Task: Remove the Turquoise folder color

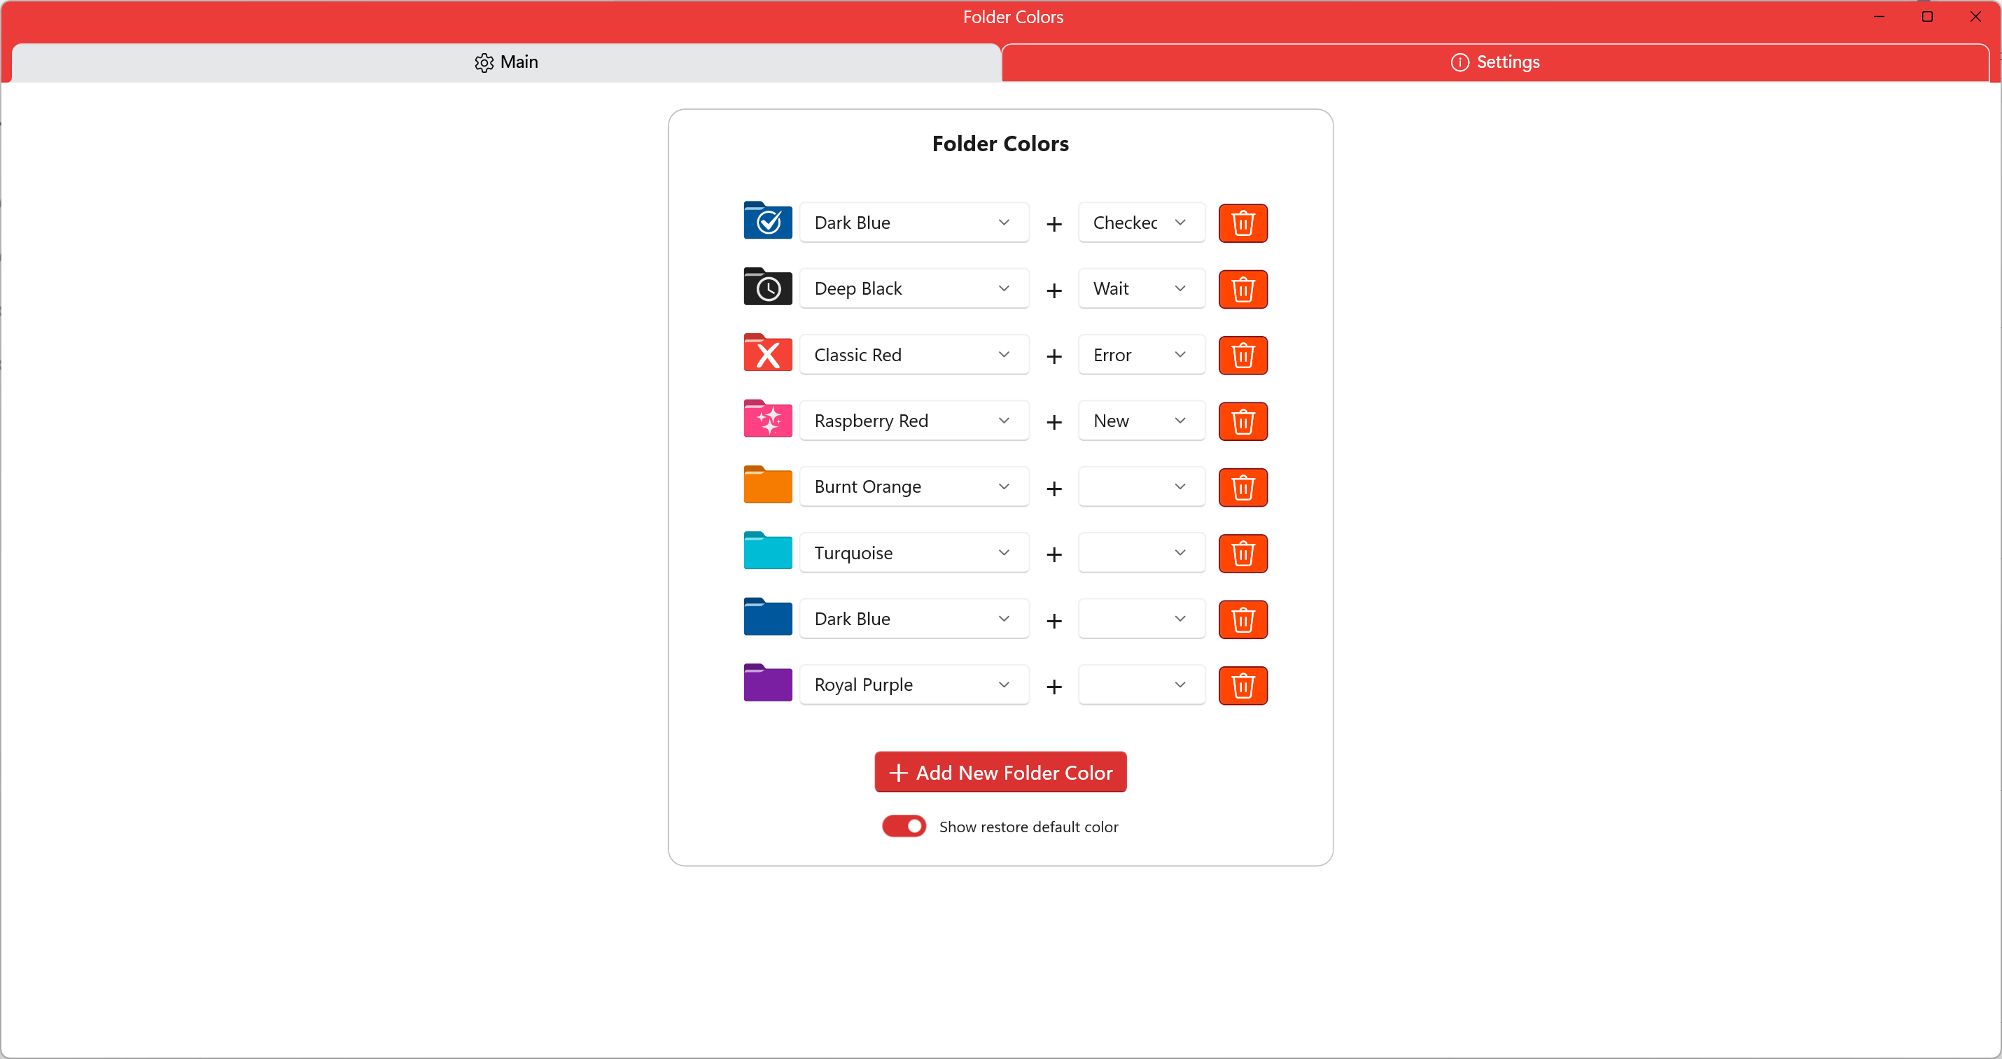Action: (x=1242, y=553)
